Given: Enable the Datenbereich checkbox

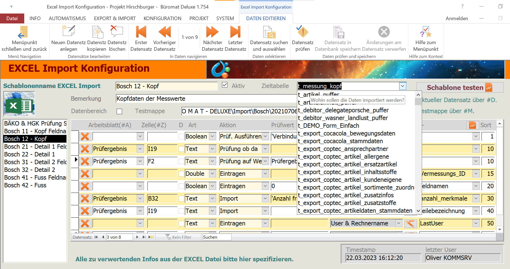Looking at the screenshot, I should pyautogui.click(x=119, y=111).
